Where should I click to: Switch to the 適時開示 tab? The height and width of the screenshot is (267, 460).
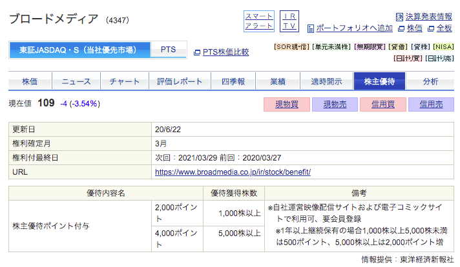(x=326, y=81)
